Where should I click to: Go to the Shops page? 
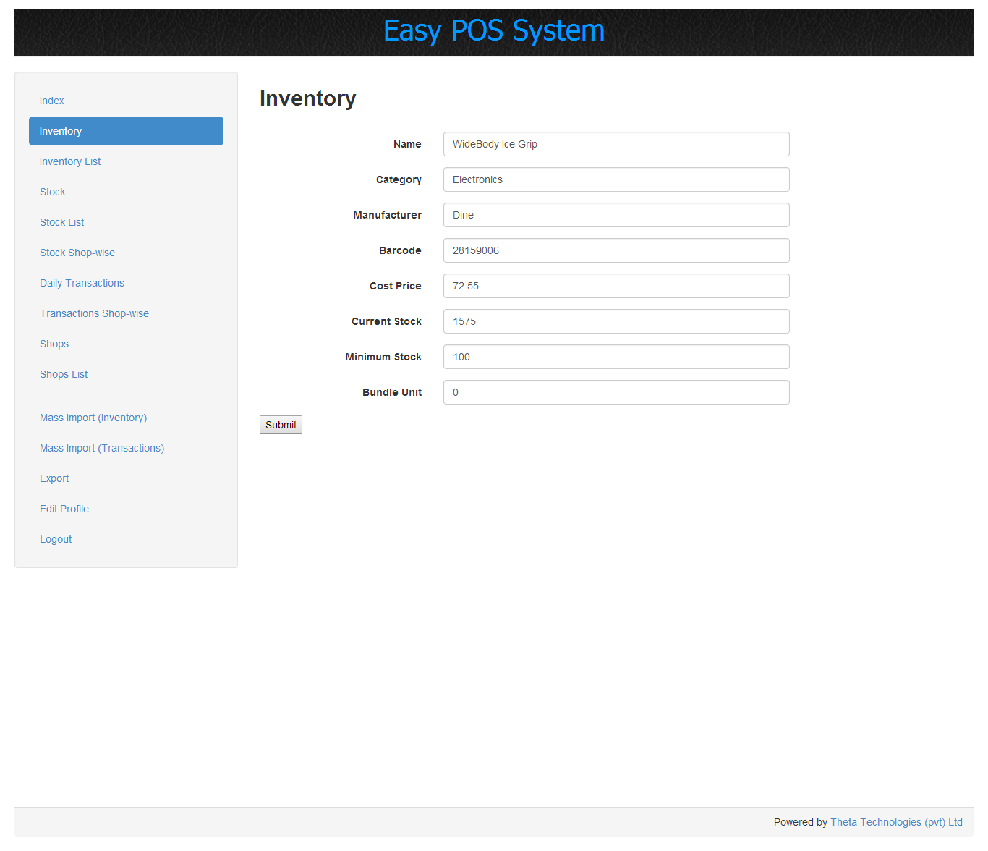[54, 344]
